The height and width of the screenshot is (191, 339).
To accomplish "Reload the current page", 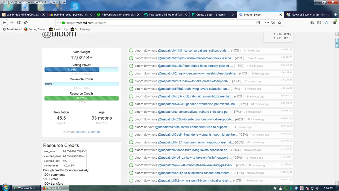I will (x=19, y=23).
